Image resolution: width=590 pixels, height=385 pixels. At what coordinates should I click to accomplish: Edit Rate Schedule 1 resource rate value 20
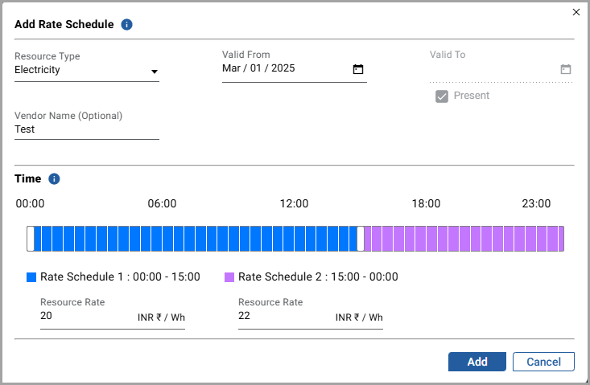coord(85,317)
